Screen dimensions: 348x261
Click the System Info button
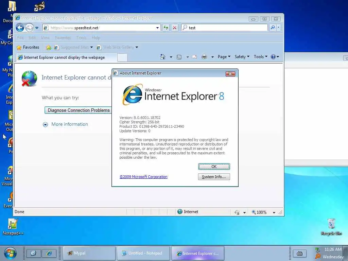coord(214,177)
